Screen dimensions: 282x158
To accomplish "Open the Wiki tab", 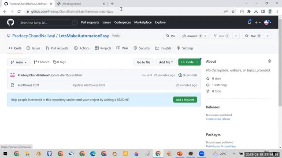I will point(122,48).
